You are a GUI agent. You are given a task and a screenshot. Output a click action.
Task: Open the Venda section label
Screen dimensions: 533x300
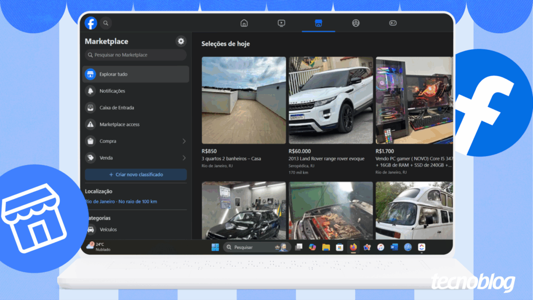106,158
